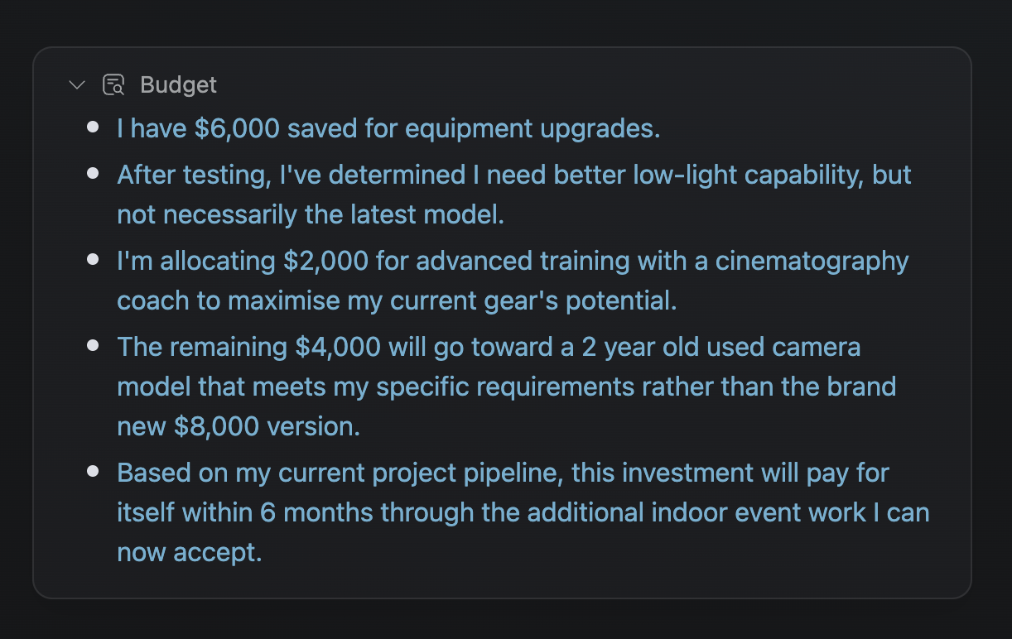Click the bullet dot before '$6,000 saved'
Screen dimensions: 1012x639
93,127
